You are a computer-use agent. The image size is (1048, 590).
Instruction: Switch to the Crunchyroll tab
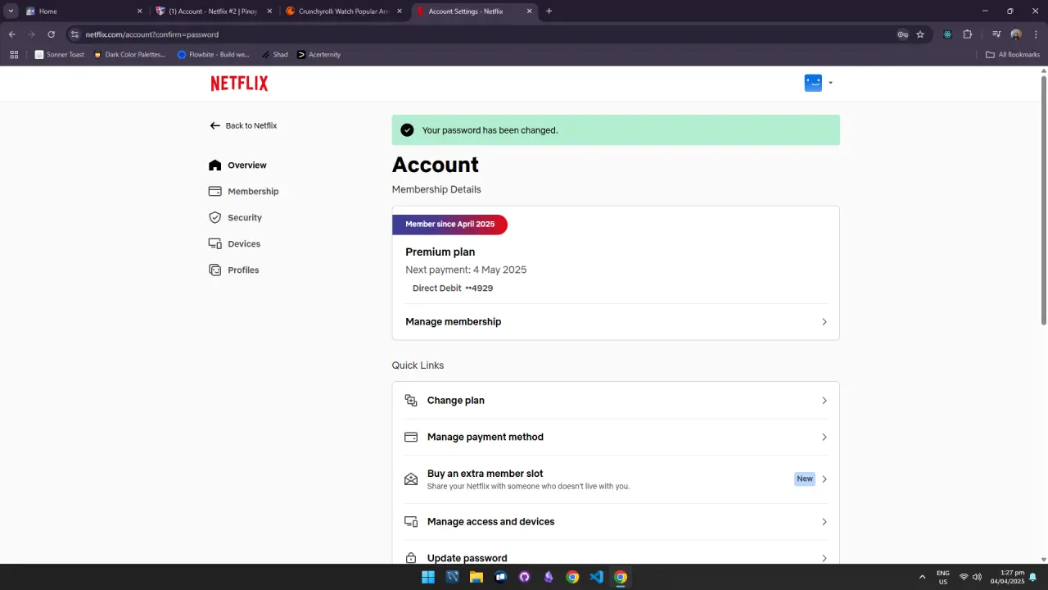pos(344,11)
